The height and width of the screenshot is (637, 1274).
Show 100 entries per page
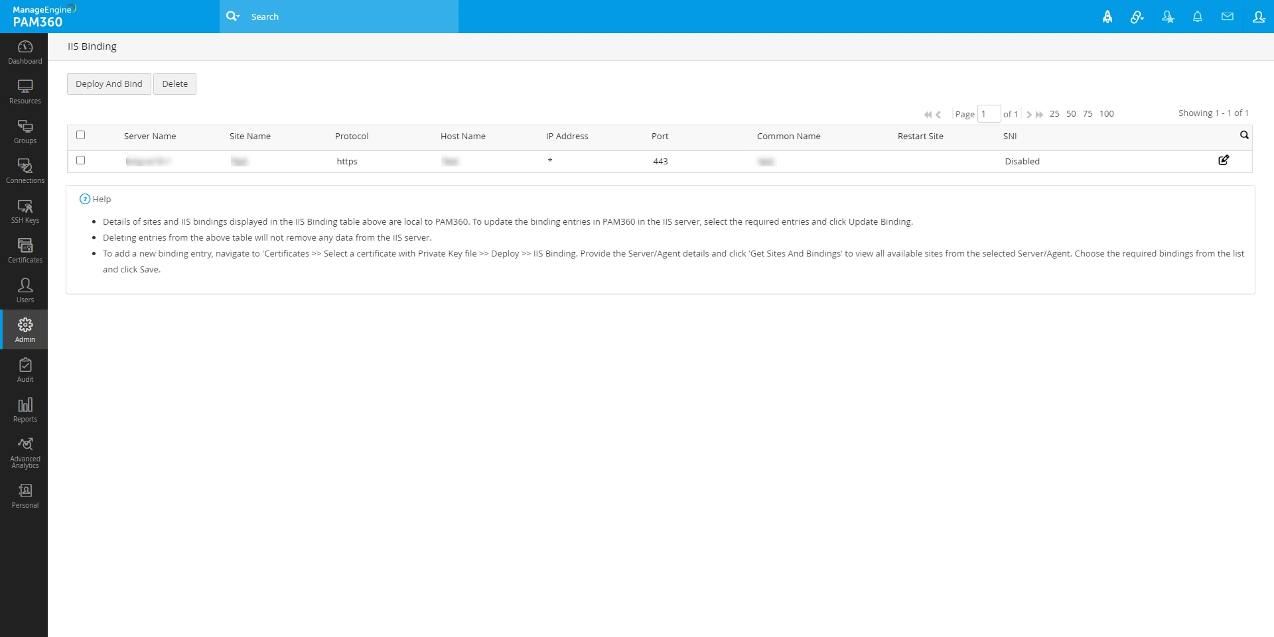(1106, 113)
